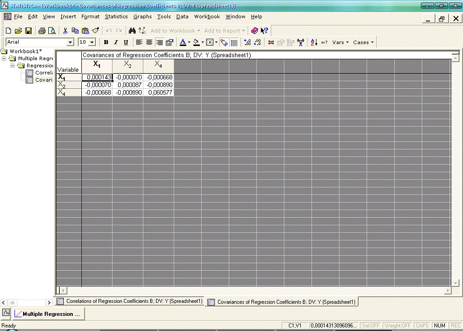Open the font color picker arrow
The height and width of the screenshot is (331, 463).
tap(189, 43)
